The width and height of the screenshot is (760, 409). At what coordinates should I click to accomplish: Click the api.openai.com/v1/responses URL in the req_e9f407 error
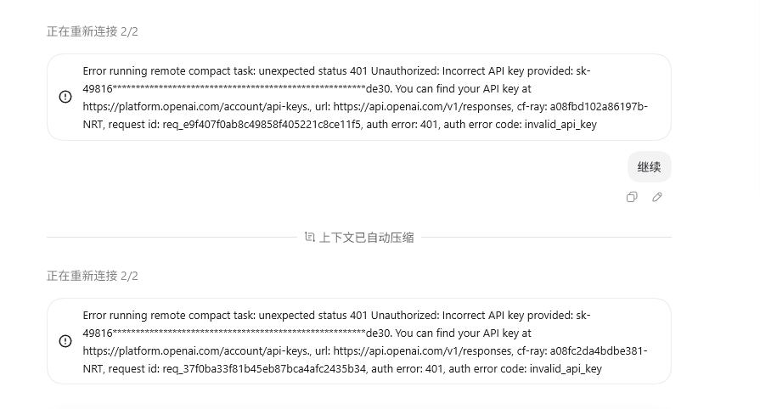point(422,107)
